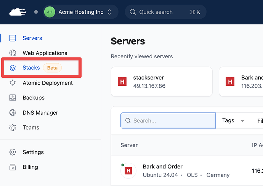Click the Hetzner icon in Bark and Order row

point(128,171)
